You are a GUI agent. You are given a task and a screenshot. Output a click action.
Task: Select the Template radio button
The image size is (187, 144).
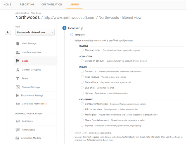72,35
